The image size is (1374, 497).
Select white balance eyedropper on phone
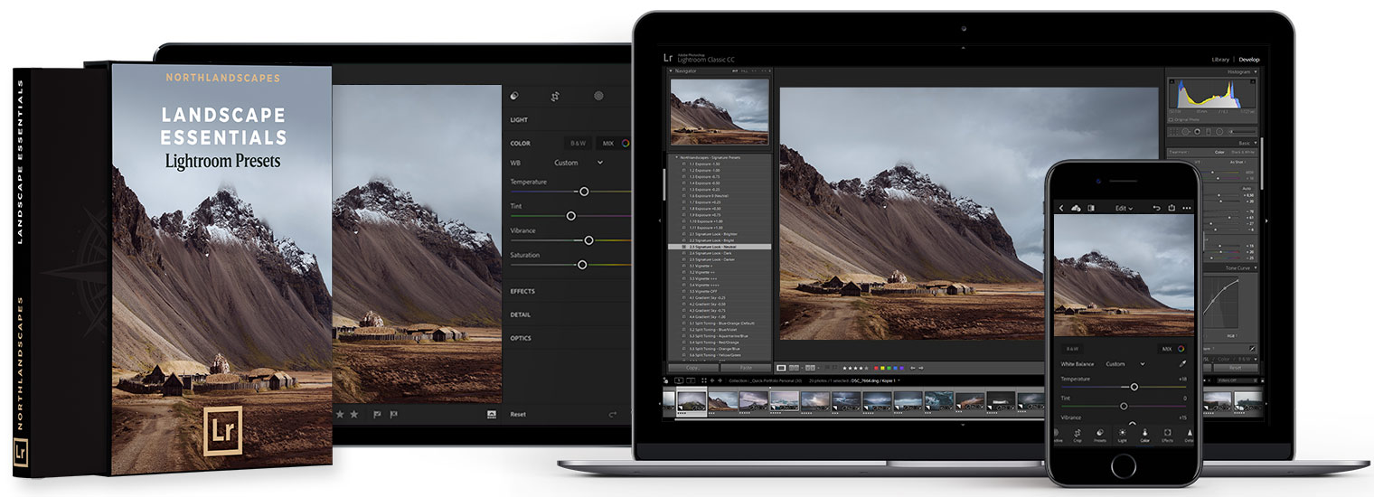coord(1183,364)
